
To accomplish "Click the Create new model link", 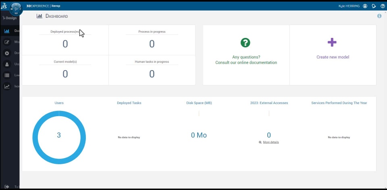I will click(x=333, y=57).
